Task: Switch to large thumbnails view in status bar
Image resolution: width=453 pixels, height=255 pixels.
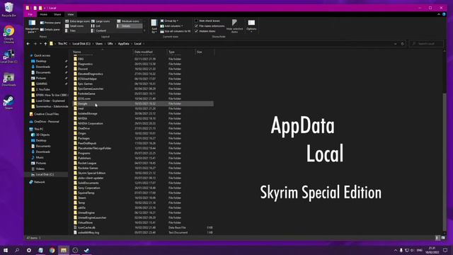Action: (443, 238)
